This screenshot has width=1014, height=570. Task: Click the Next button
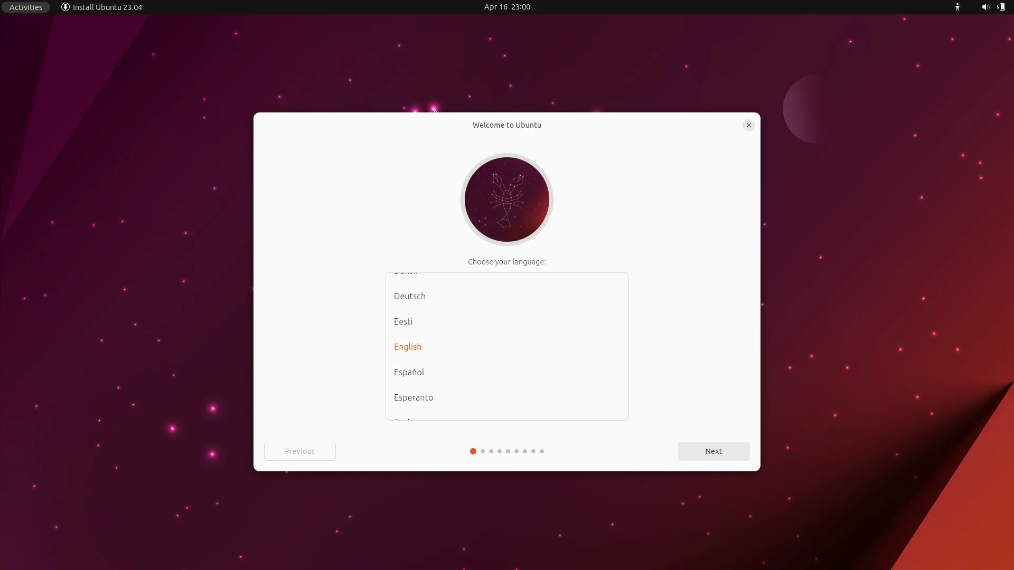(x=713, y=451)
